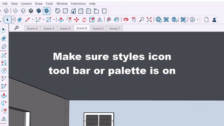Switch to Hidden Line face style
Screen dimensions: 224x126
[23, 11]
